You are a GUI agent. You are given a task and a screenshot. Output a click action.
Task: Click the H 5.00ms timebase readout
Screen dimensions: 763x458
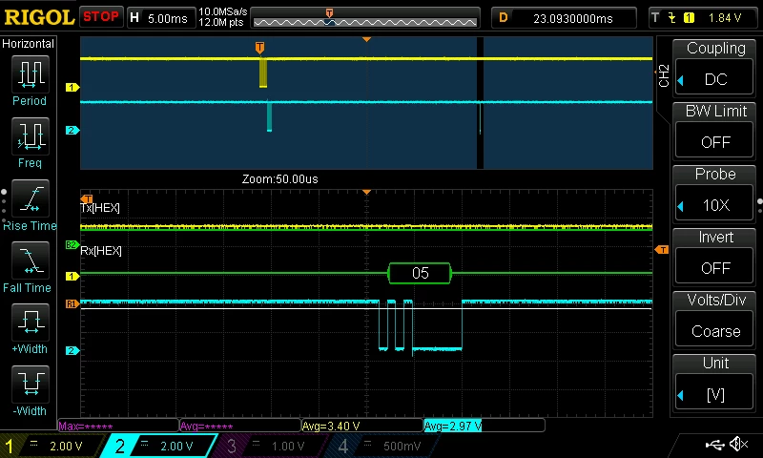161,18
